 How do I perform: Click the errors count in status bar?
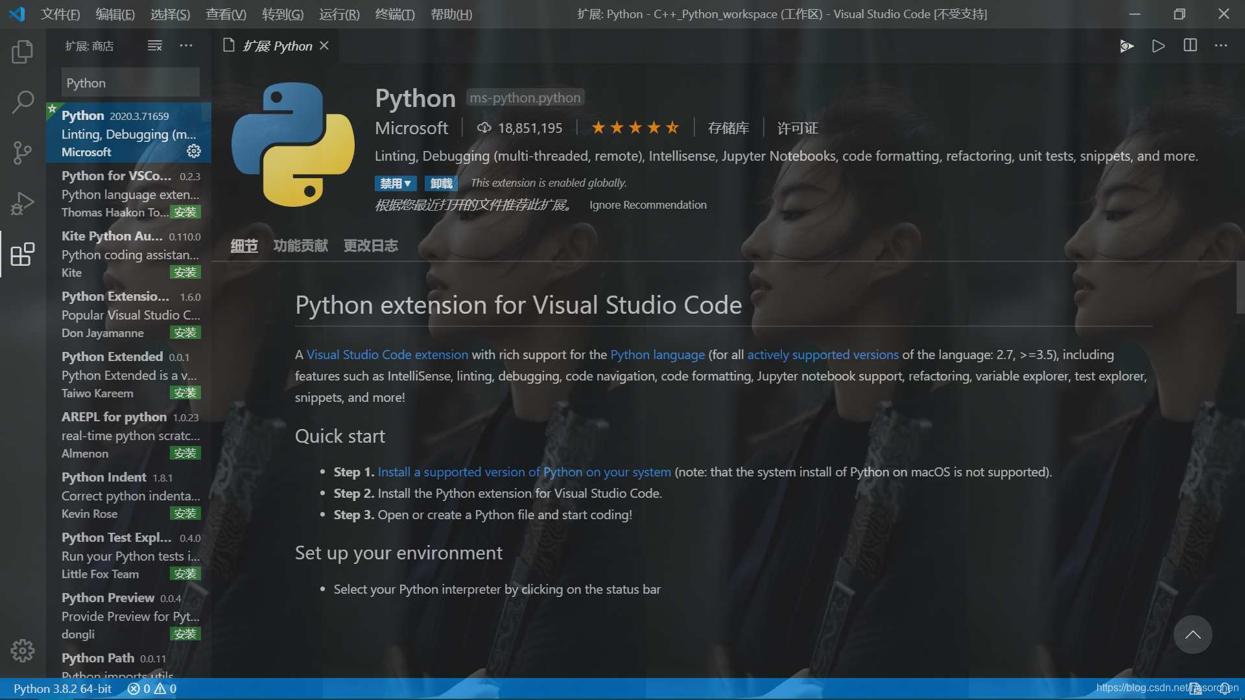click(139, 688)
